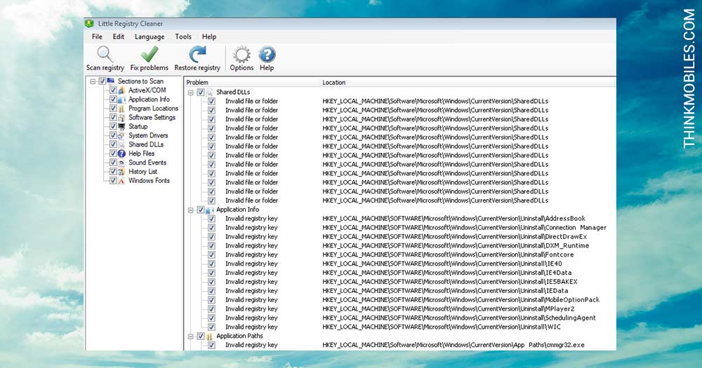Collapse the Application Info results group
Viewport: 702px width, 368px height.
point(191,210)
